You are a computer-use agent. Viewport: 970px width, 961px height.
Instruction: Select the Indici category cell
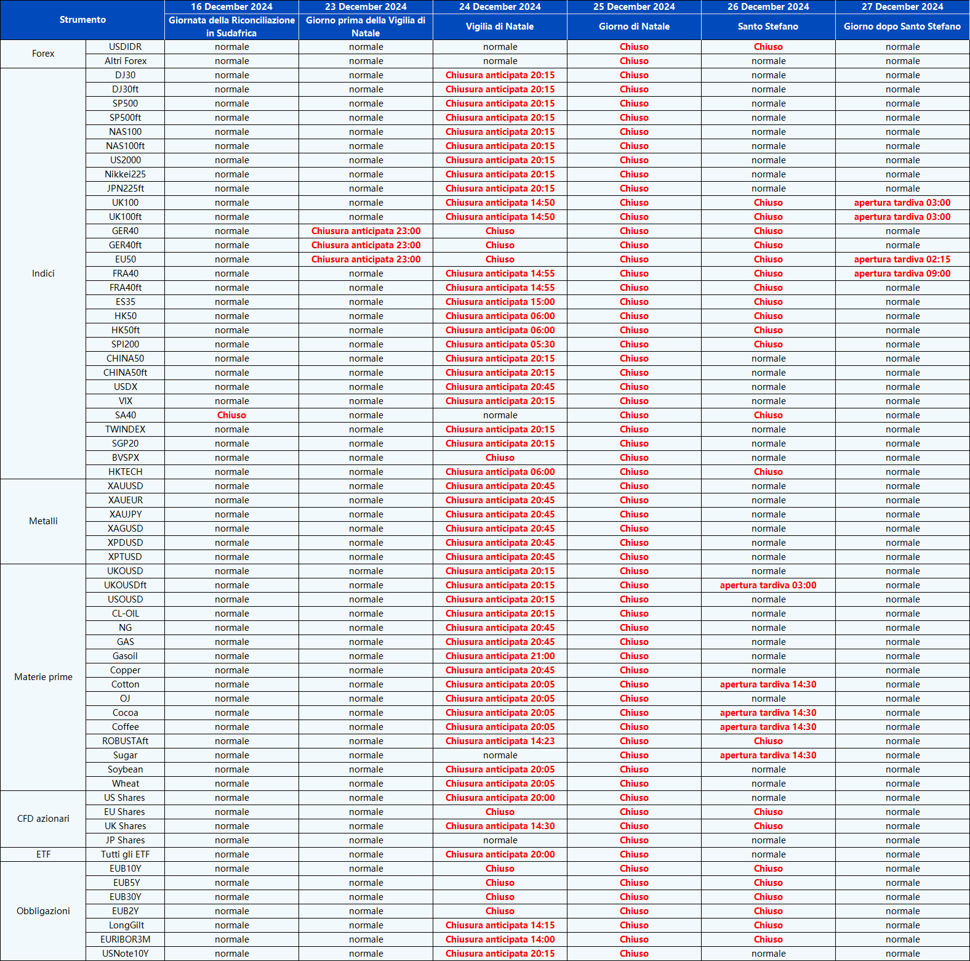[43, 274]
